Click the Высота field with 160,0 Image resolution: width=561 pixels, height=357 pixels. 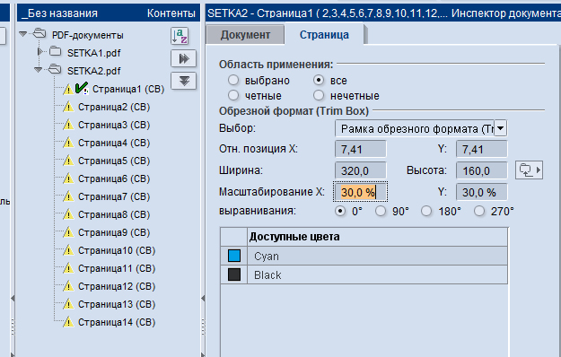pyautogui.click(x=482, y=170)
